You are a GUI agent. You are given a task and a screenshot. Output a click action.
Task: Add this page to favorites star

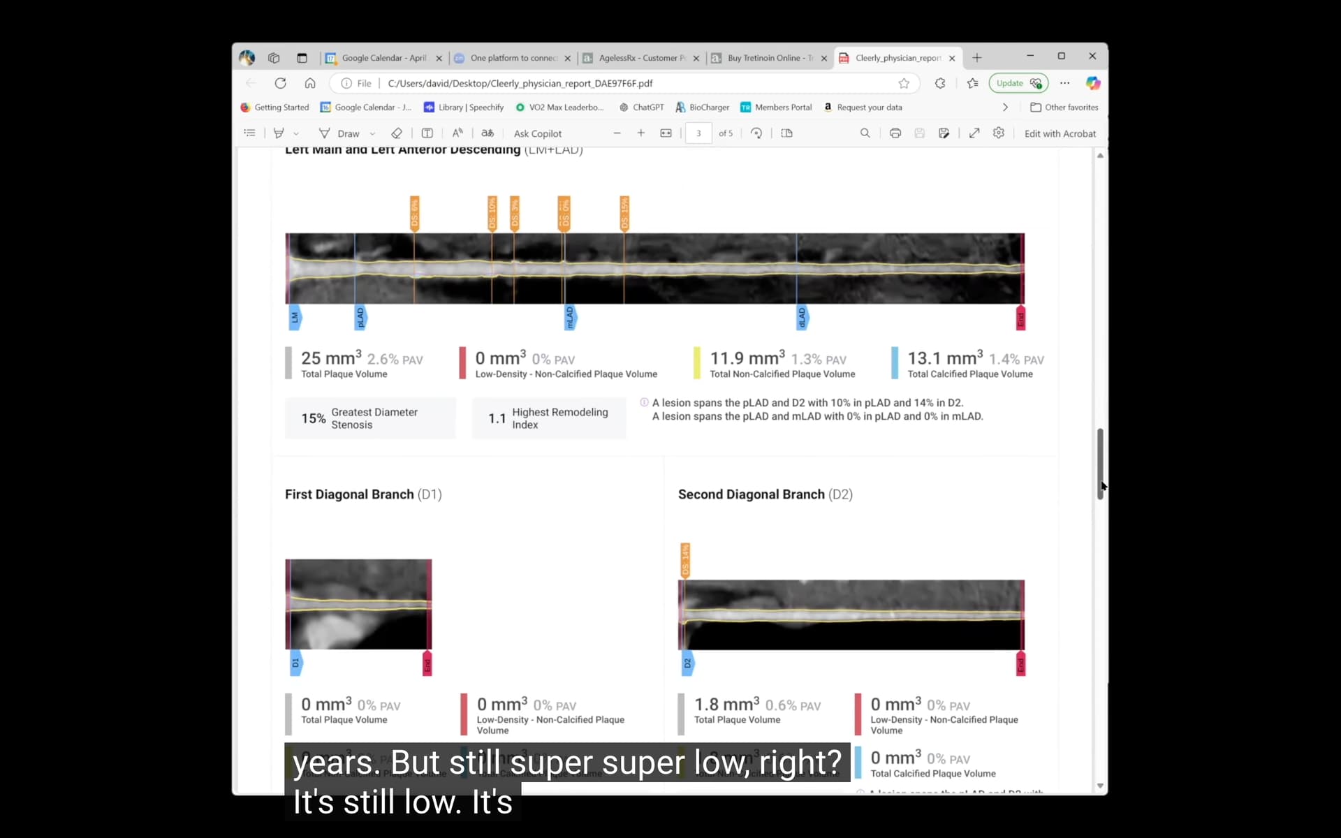pyautogui.click(x=904, y=83)
